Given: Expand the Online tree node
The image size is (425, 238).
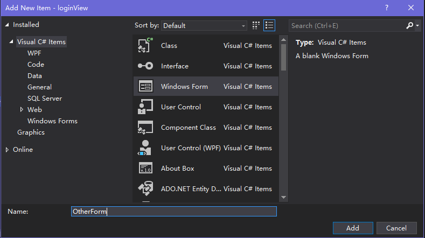Looking at the screenshot, I should 7,149.
